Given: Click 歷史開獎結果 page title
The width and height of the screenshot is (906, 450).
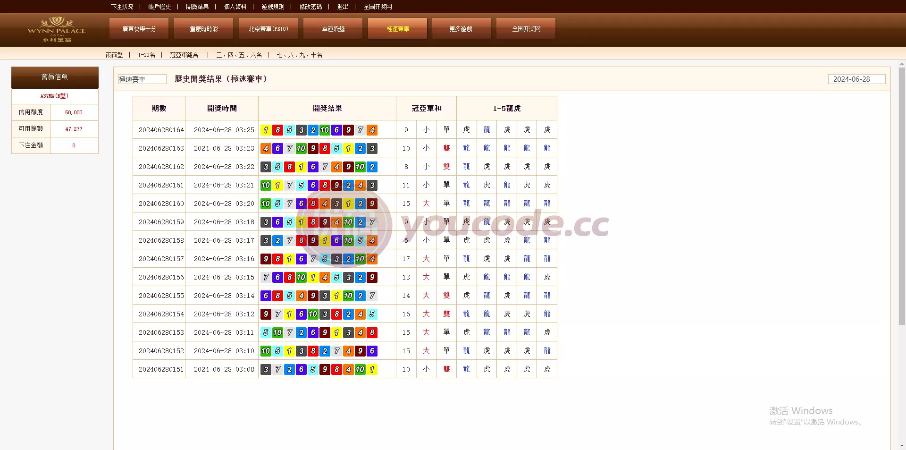Looking at the screenshot, I should [x=221, y=79].
